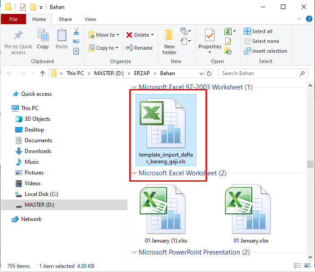Click the quick toolbar Properties checkmark icon
The height and width of the screenshot is (272, 315).
(23, 7)
